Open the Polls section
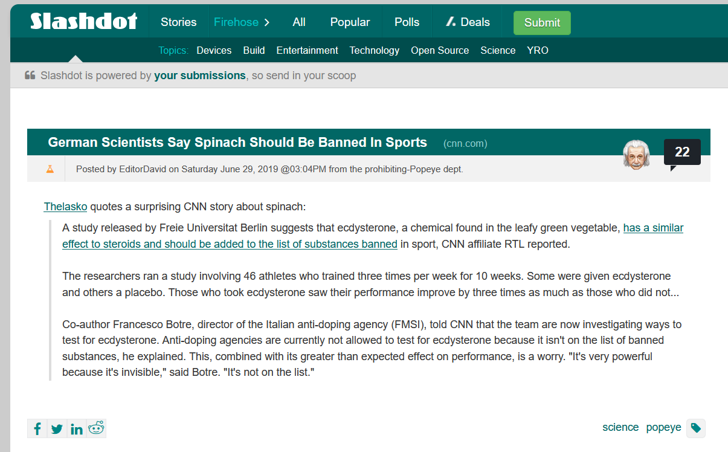 [x=407, y=22]
